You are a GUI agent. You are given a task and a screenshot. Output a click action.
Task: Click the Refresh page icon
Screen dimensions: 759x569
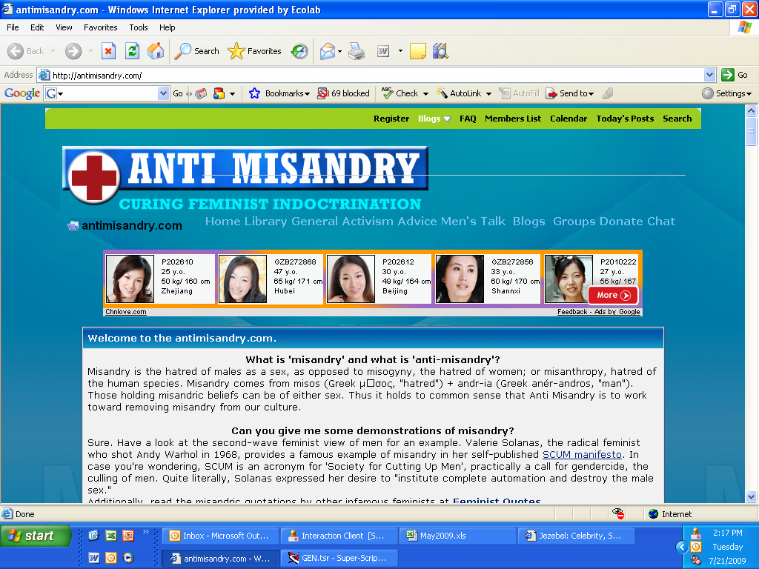pyautogui.click(x=132, y=51)
